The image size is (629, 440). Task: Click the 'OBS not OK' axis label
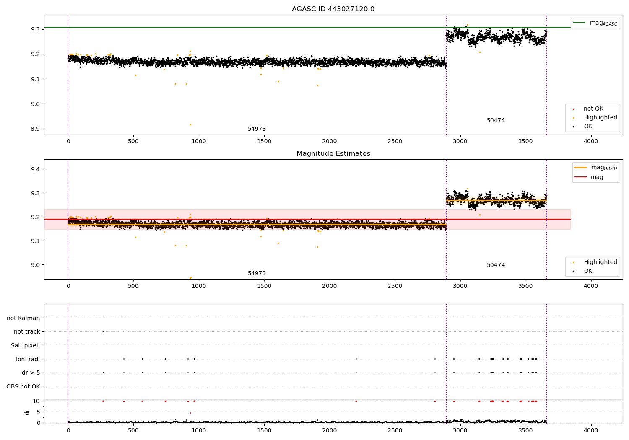[x=23, y=386]
